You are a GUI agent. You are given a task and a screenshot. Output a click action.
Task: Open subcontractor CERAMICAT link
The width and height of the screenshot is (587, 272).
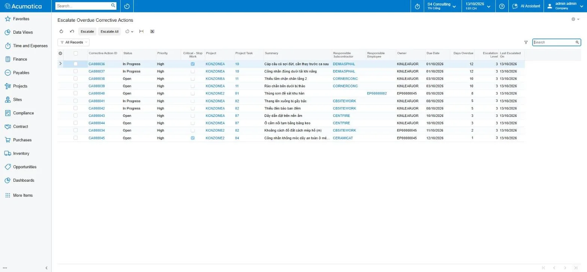pyautogui.click(x=343, y=138)
